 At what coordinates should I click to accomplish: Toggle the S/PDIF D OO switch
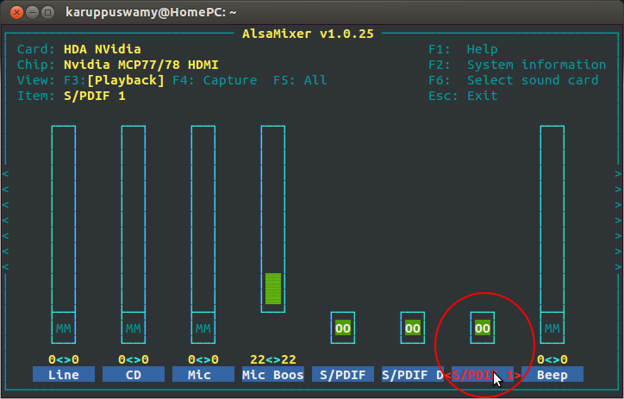pyautogui.click(x=412, y=328)
